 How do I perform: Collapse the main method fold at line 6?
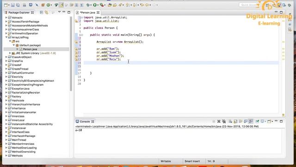(x=82, y=35)
